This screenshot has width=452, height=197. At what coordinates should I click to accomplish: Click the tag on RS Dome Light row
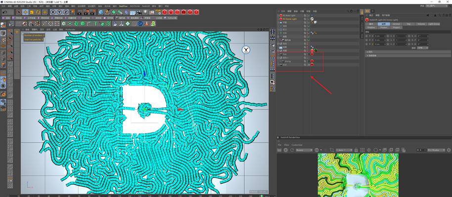(x=312, y=19)
